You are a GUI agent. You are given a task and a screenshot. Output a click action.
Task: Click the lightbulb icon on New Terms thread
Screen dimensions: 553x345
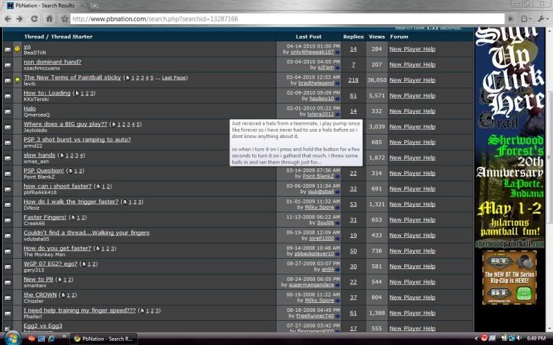pos(17,80)
